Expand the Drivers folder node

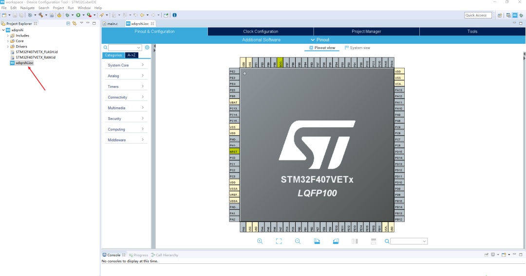click(x=8, y=47)
